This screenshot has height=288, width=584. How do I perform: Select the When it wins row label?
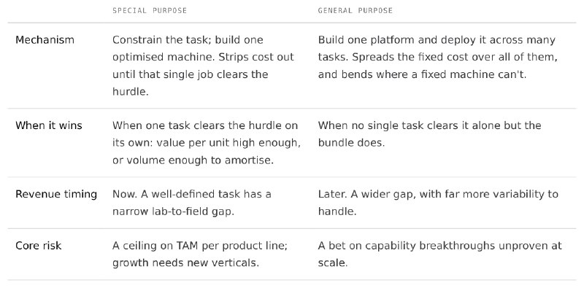pos(49,125)
